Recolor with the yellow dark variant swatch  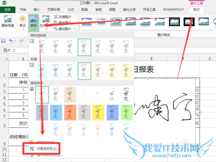click(x=98, y=112)
